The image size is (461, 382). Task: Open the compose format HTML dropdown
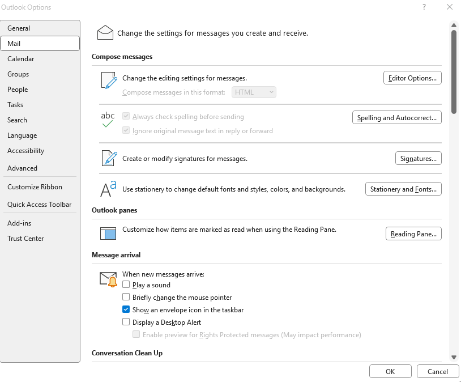point(254,92)
